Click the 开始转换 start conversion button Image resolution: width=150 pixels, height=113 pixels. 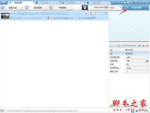(x=136, y=8)
